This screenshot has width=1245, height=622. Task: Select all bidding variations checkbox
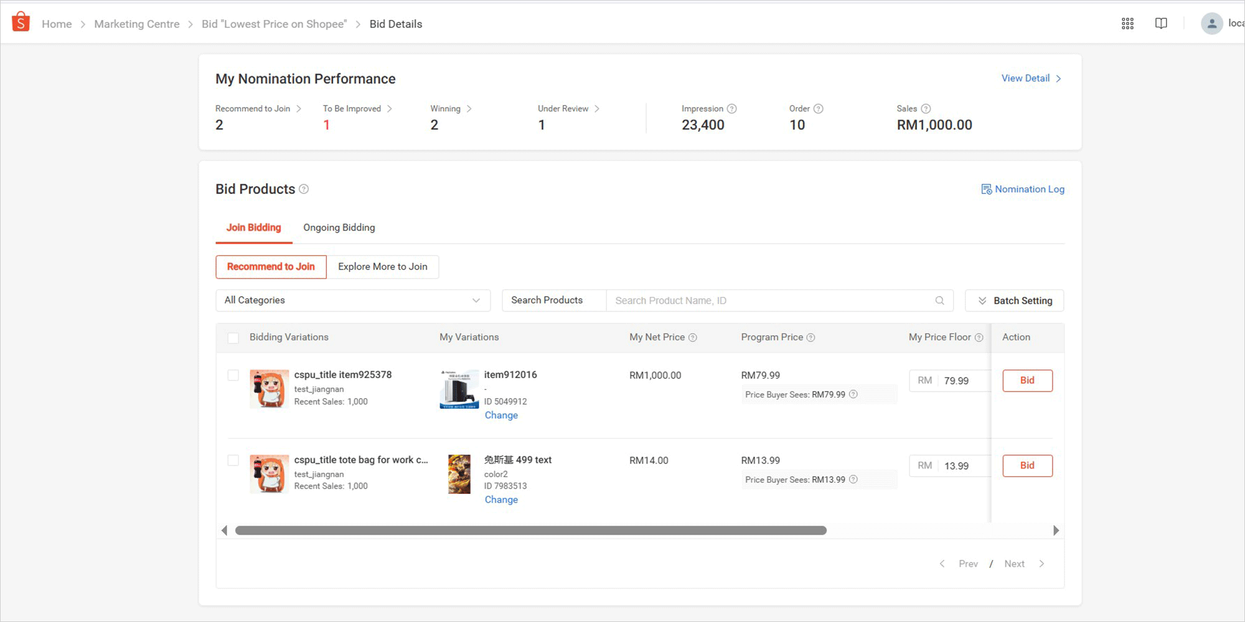pos(233,338)
